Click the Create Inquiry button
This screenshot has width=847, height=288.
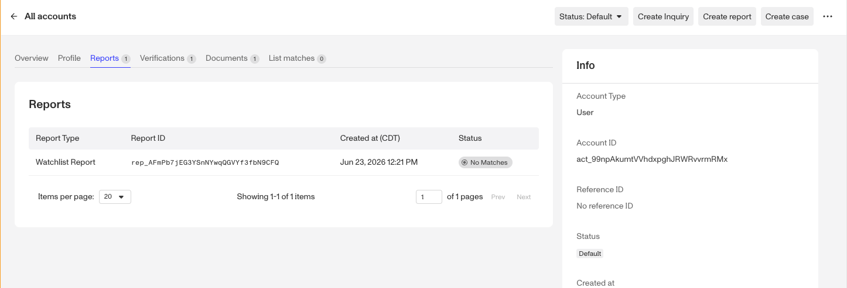663,16
